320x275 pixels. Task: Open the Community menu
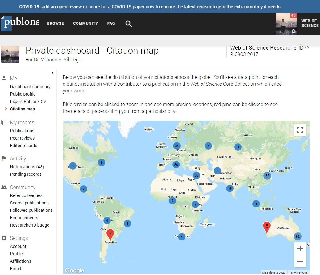85,23
